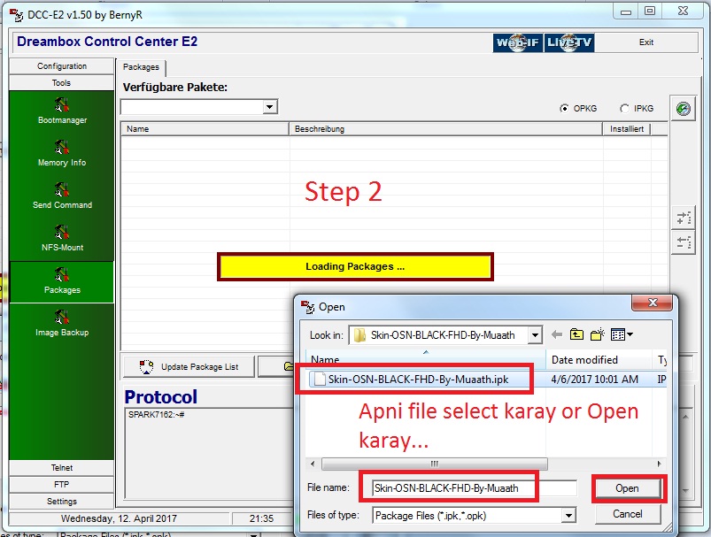The width and height of the screenshot is (711, 537).
Task: Launch the LiveTV viewer
Action: 569,42
